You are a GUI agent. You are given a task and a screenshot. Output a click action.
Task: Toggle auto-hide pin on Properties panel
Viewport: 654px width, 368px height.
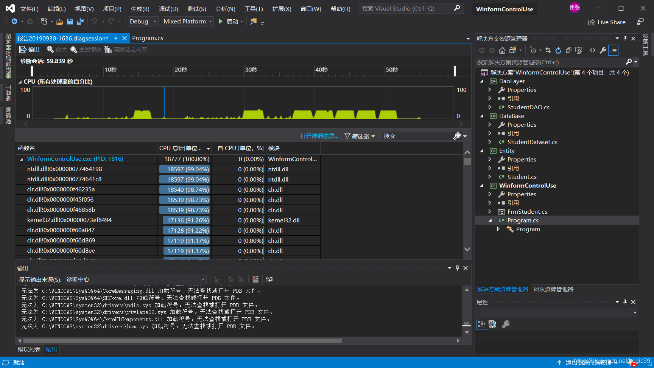pos(625,302)
